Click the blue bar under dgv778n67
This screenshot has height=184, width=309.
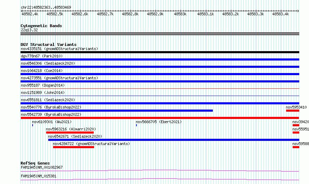click(160, 59)
